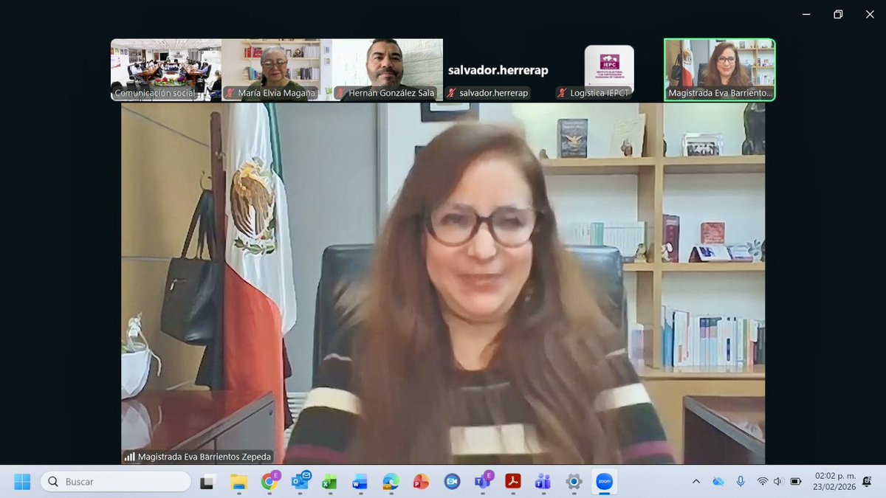
Task: Open the notification bell icon
Action: (867, 482)
